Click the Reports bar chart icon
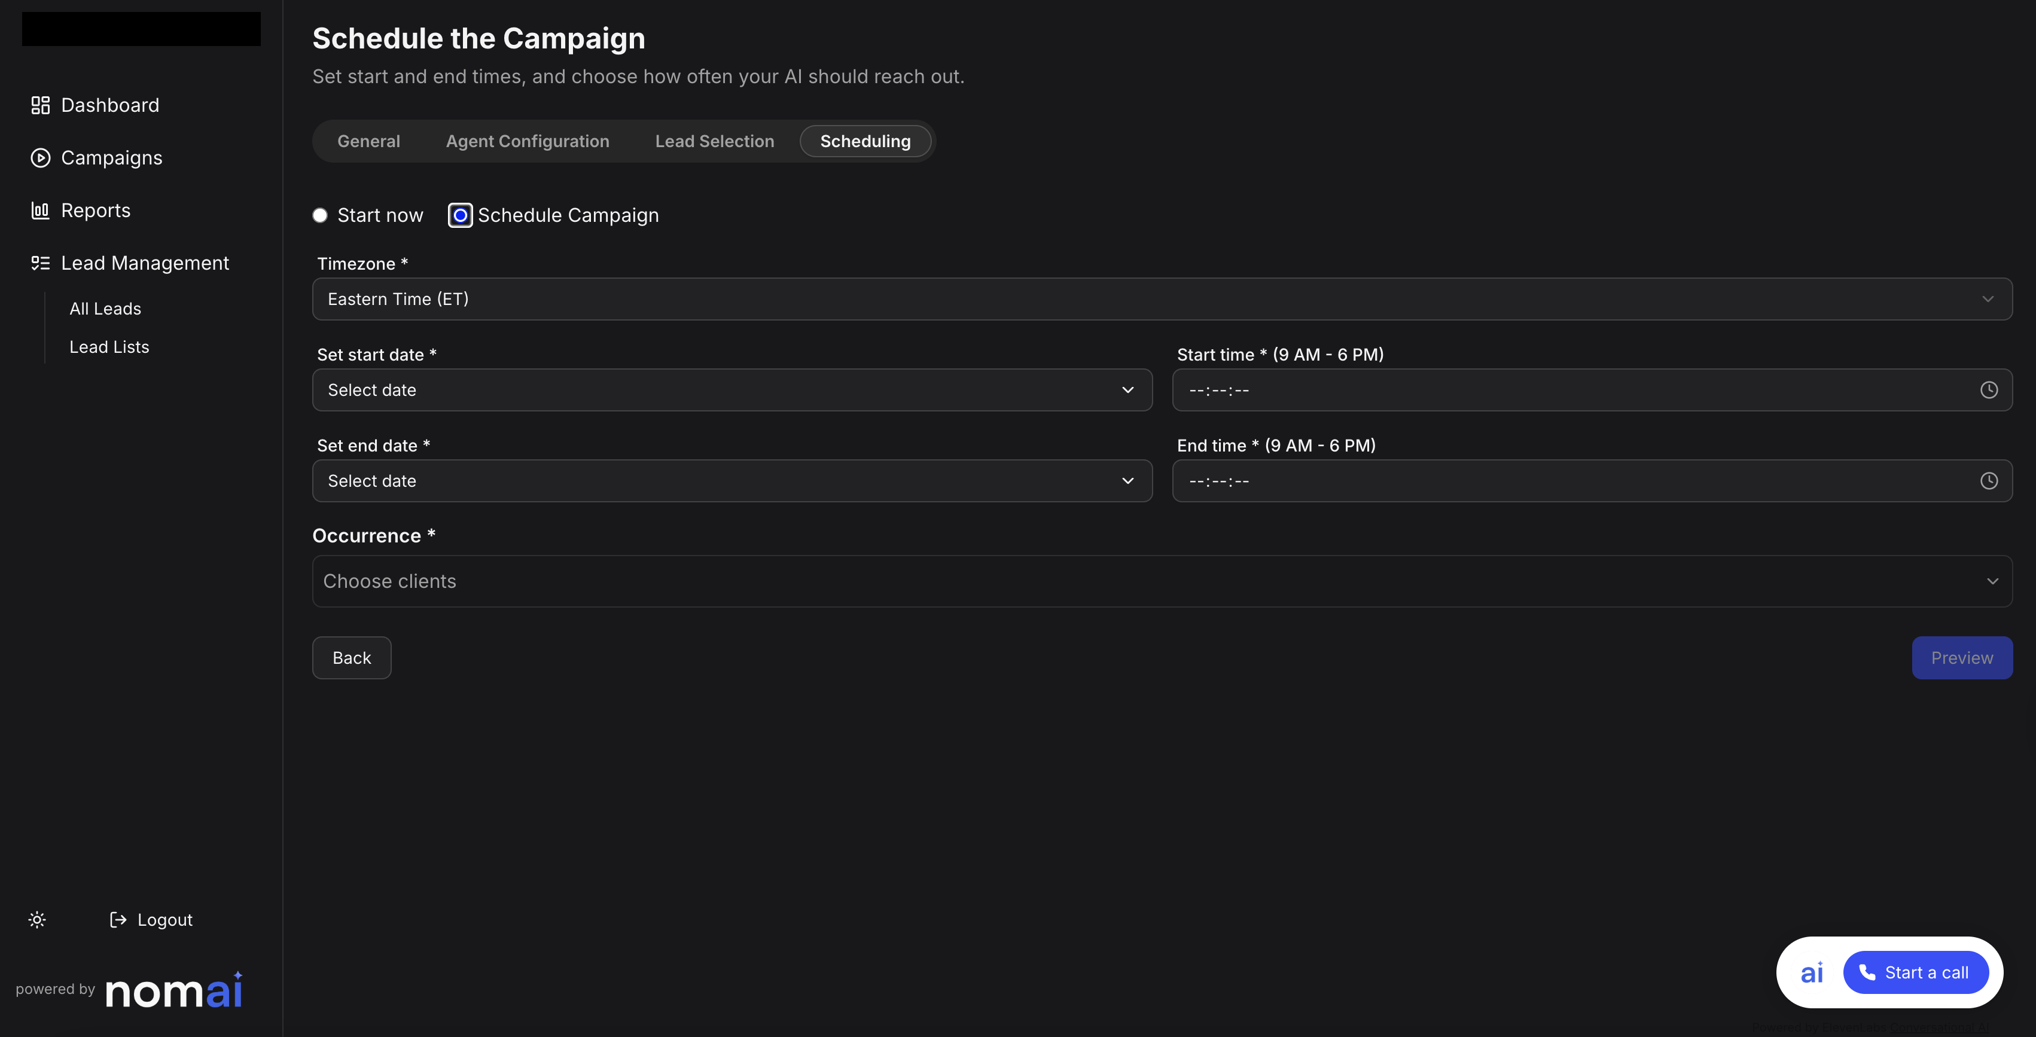2036x1037 pixels. (x=40, y=211)
